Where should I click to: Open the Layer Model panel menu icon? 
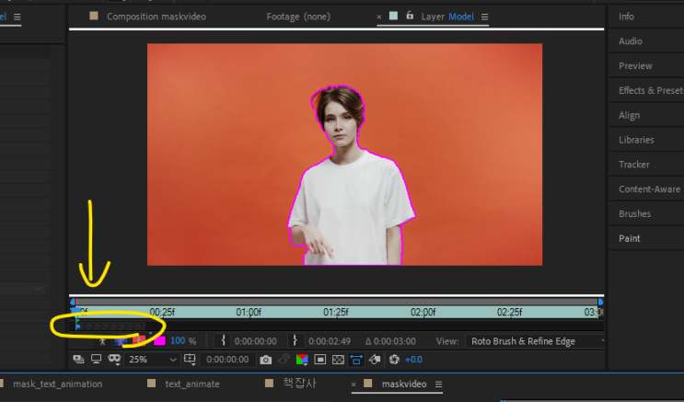(485, 17)
